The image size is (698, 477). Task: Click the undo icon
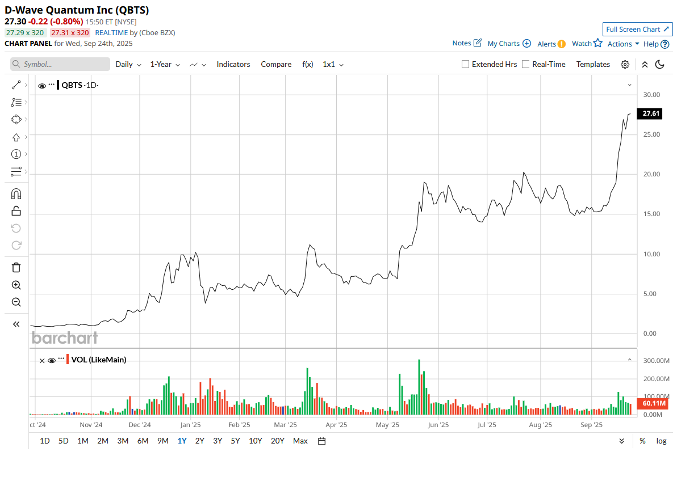(16, 228)
